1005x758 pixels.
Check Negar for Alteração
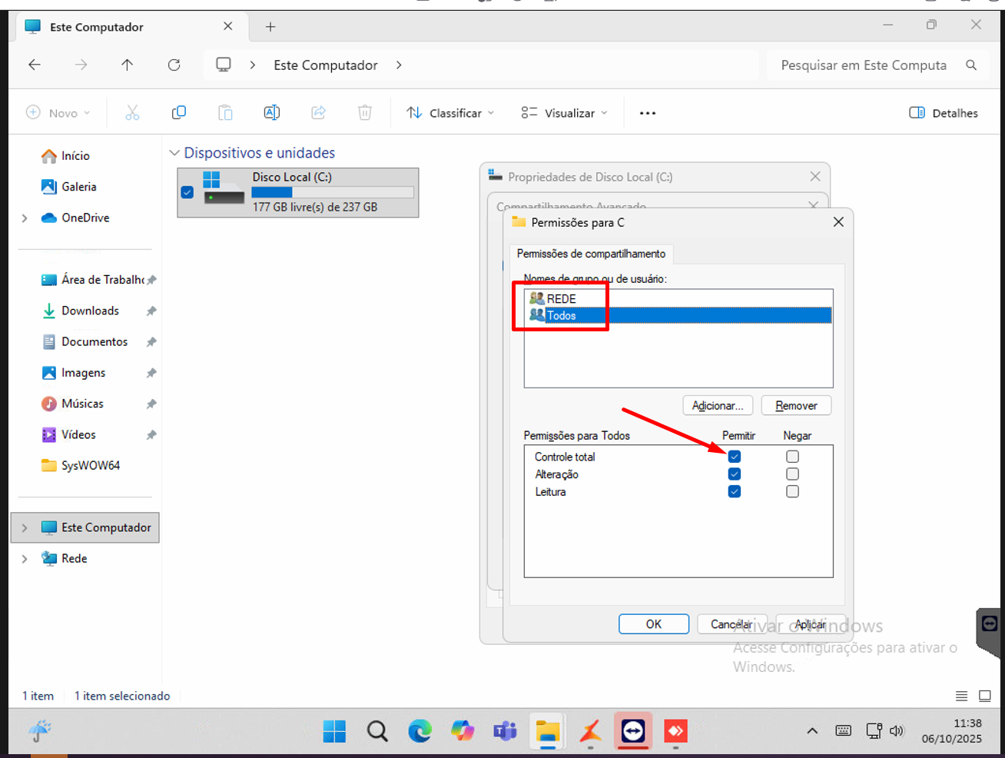point(792,474)
